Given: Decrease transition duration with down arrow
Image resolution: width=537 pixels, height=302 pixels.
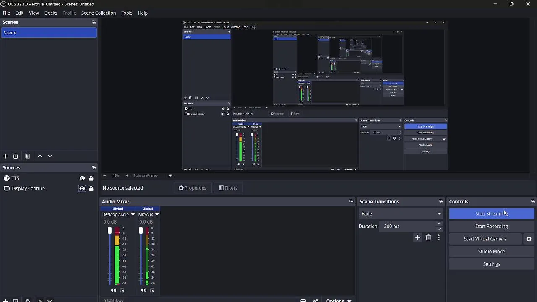Looking at the screenshot, I should coord(439,229).
